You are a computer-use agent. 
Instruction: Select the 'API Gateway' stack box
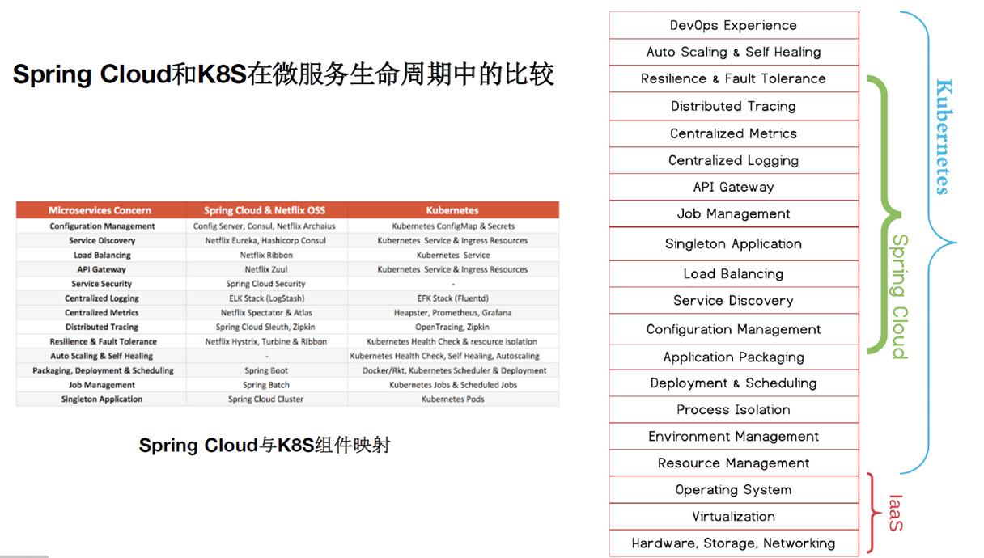point(733,187)
